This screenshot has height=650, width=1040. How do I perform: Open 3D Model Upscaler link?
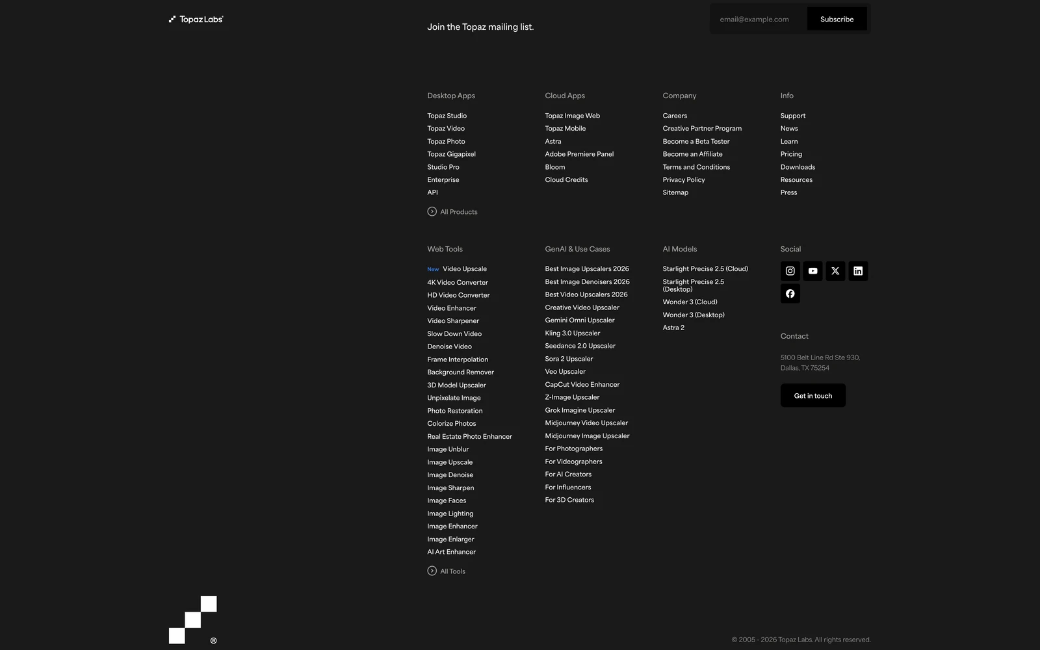(x=456, y=385)
